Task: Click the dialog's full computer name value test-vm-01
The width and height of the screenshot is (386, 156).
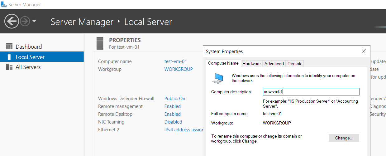Action: pos(273,114)
